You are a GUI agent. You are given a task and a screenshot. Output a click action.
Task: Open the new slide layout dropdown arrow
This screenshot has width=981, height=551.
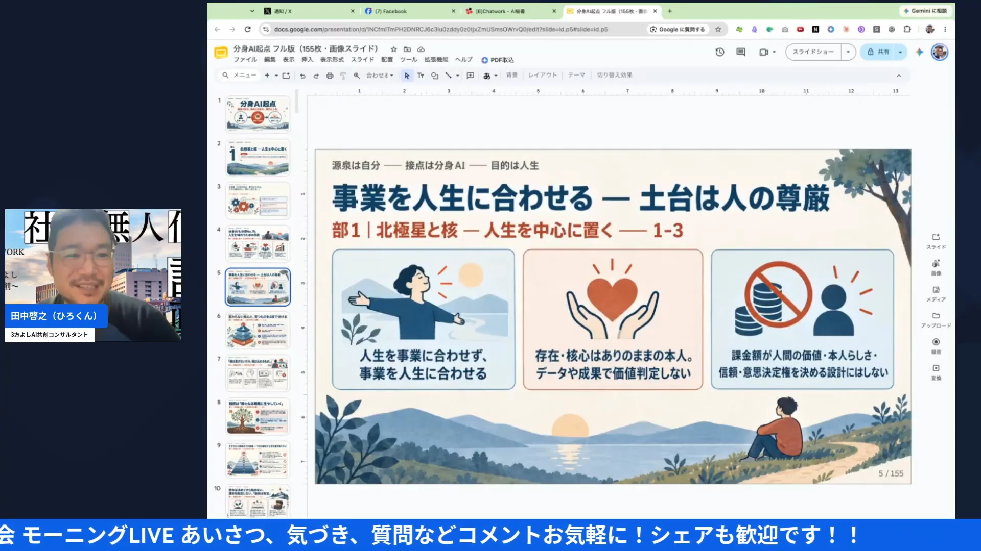pos(276,76)
